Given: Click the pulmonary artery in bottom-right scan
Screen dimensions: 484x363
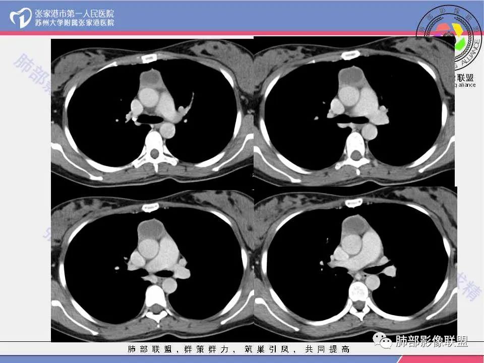Looking at the screenshot, I should 371,247.
